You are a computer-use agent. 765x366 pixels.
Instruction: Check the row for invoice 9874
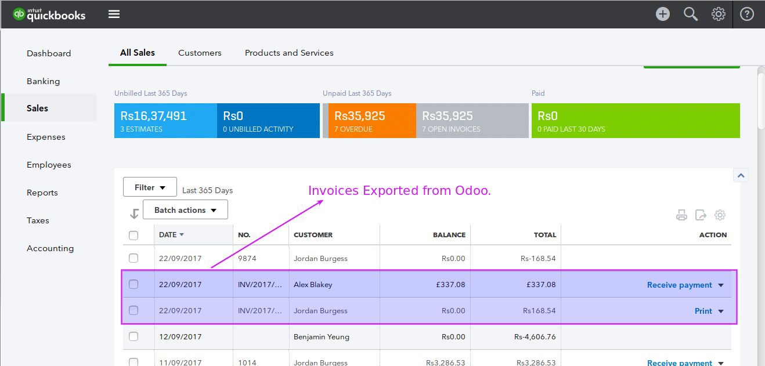point(133,258)
